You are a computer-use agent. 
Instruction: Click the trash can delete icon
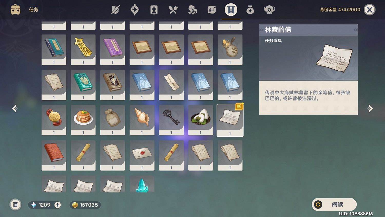(x=15, y=205)
